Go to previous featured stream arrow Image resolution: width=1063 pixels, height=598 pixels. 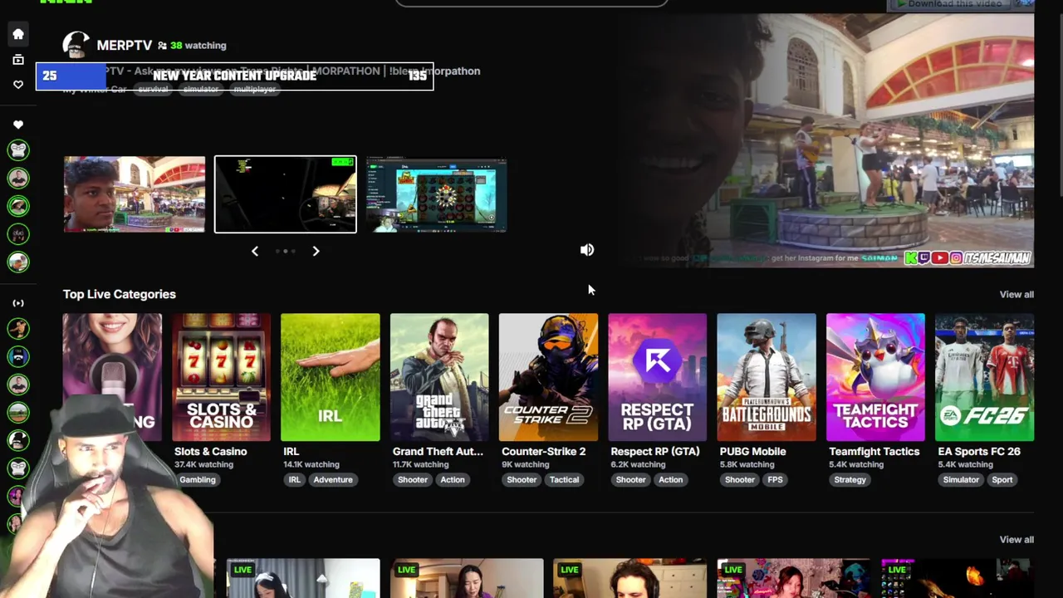(255, 251)
